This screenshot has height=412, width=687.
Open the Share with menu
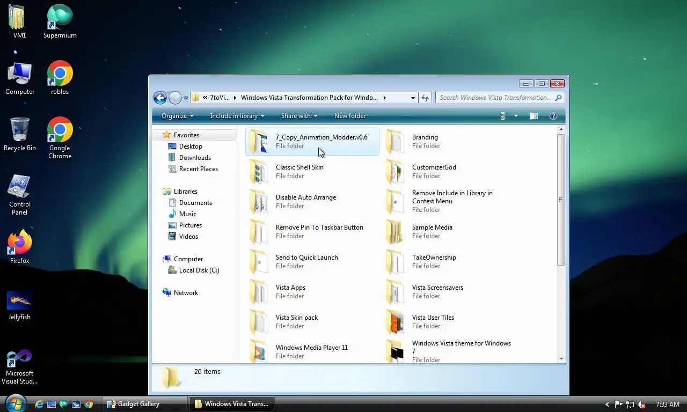pyautogui.click(x=299, y=116)
